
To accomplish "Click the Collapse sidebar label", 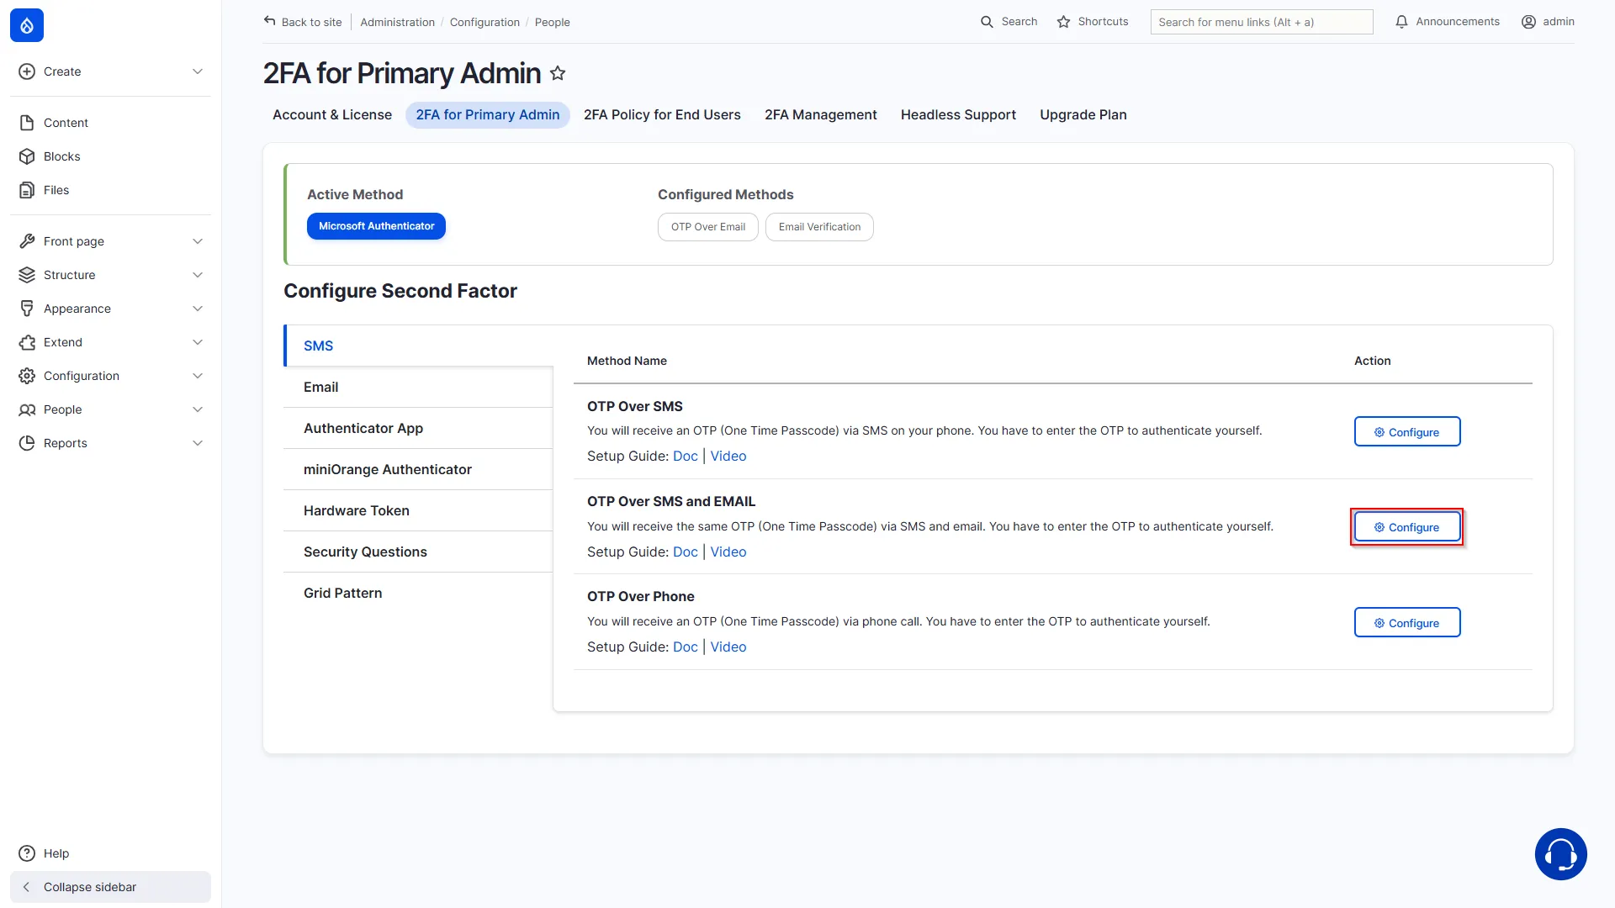I will (90, 887).
